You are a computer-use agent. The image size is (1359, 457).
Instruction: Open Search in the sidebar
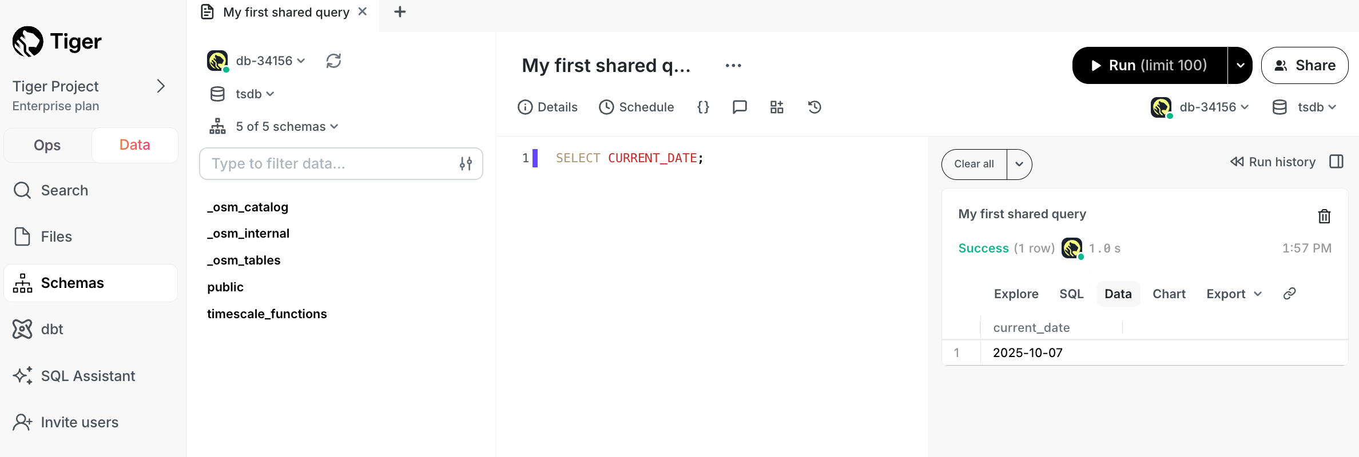tap(90, 190)
